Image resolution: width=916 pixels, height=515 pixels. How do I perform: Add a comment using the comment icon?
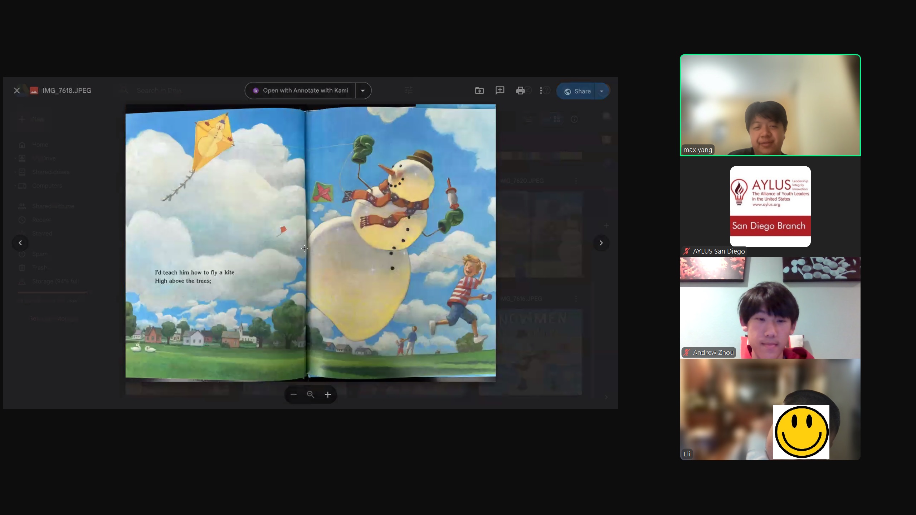pos(500,90)
